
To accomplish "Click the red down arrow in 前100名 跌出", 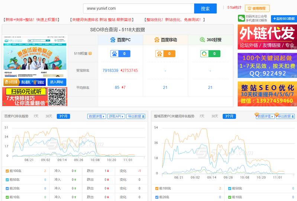I will coord(108,171).
